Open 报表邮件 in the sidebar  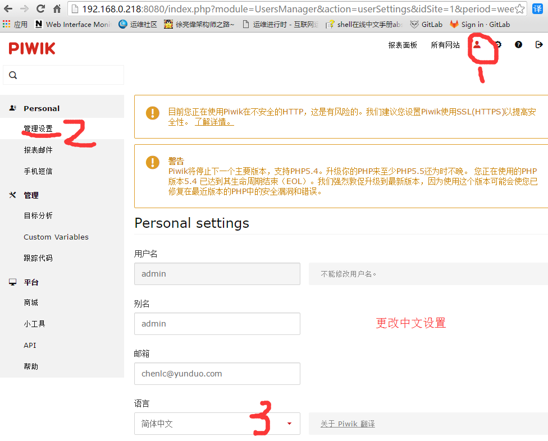coord(38,150)
